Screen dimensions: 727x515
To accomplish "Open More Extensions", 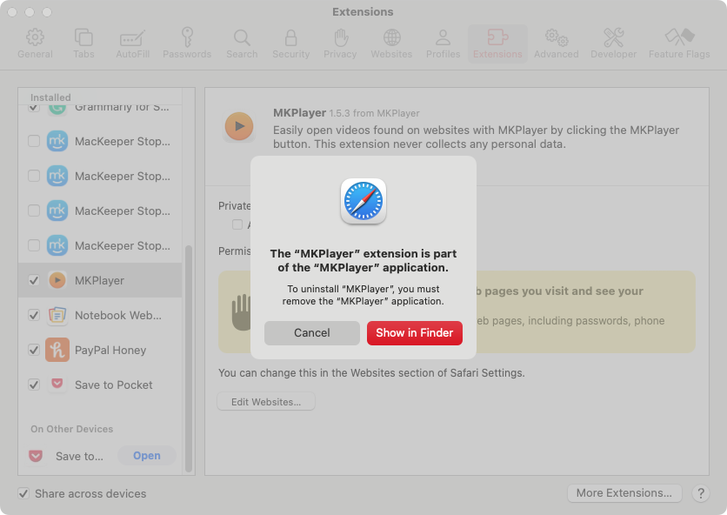I will click(x=624, y=492).
